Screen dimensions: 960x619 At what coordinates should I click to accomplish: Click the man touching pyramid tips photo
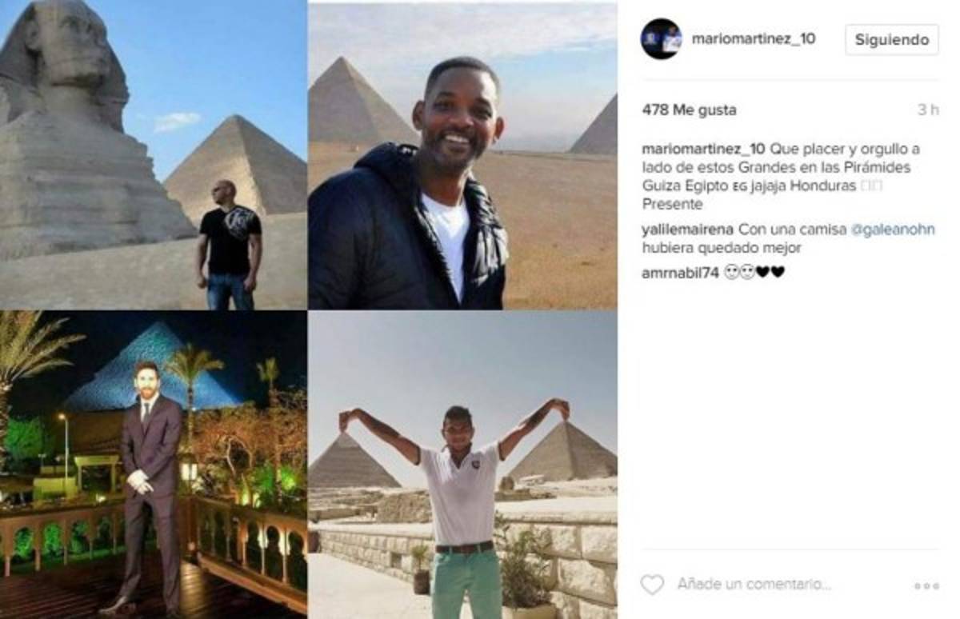(462, 465)
